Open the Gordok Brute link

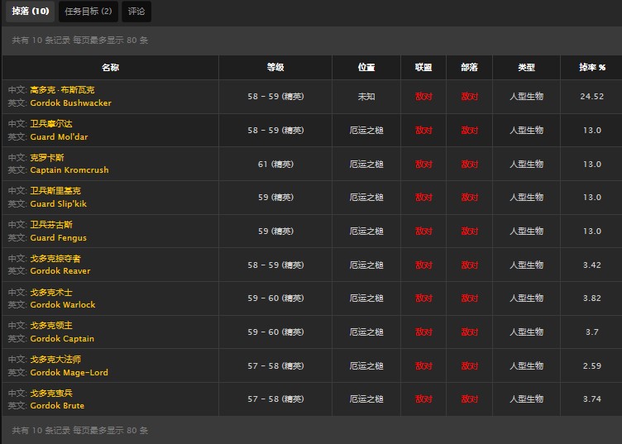click(57, 405)
